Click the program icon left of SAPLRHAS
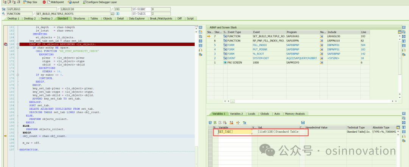 coord(4,9)
